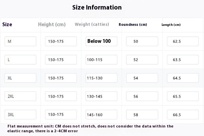
Task: Click the 145-160 weight cell
Action: tap(101, 115)
